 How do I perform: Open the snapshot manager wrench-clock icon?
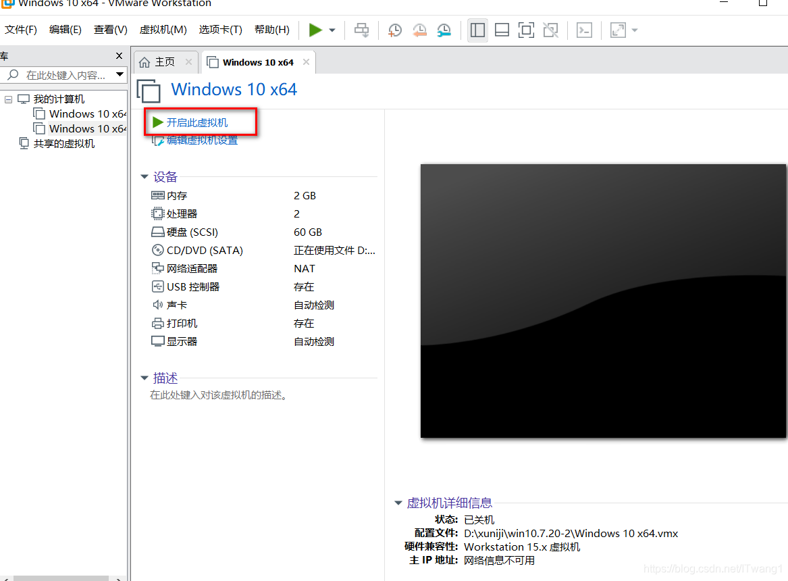click(444, 30)
